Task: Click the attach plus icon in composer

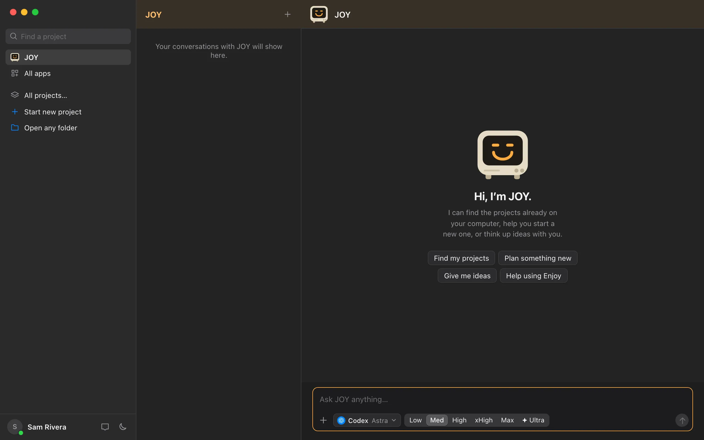Action: click(323, 420)
